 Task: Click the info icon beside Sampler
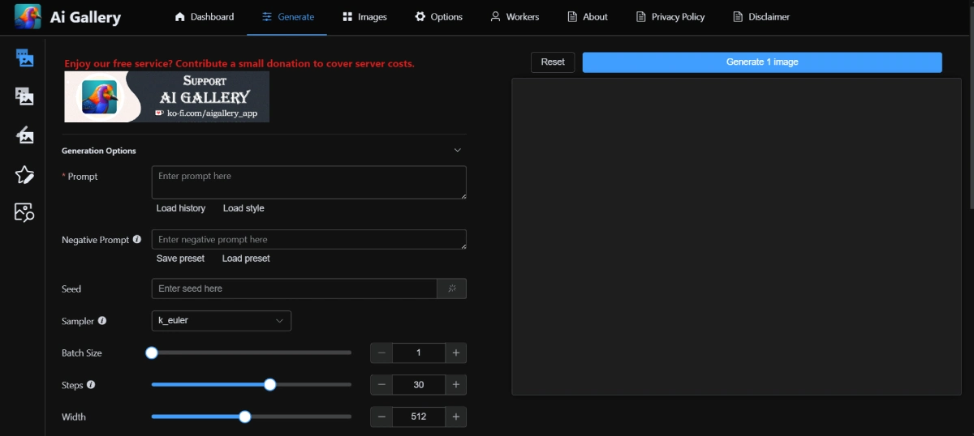click(x=102, y=321)
